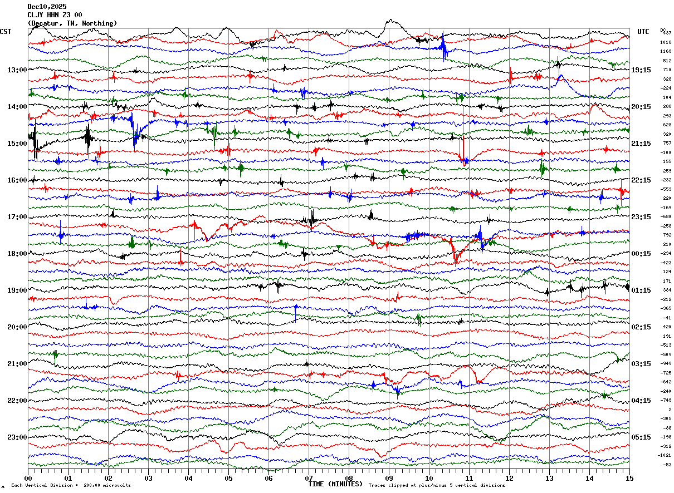Click the 18:00 CST time label
674x493 pixels.
[17, 254]
